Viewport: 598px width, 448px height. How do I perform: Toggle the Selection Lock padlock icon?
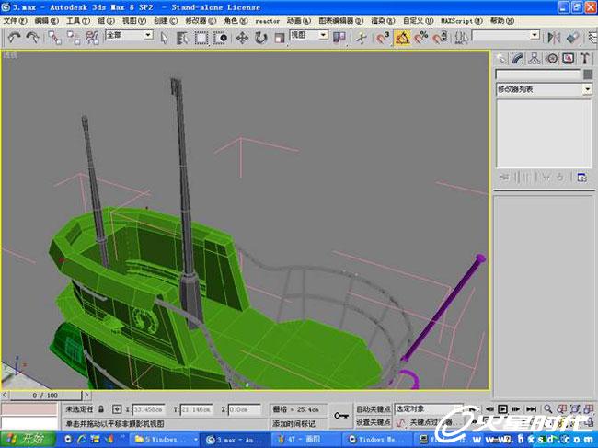click(x=101, y=409)
